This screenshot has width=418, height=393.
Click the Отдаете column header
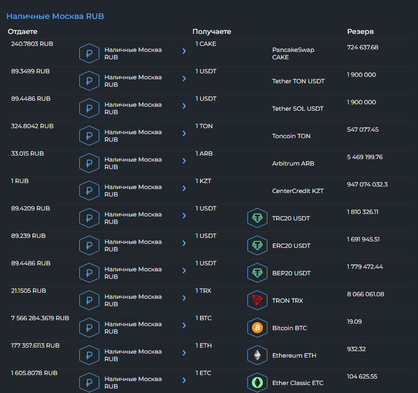pyautogui.click(x=22, y=32)
